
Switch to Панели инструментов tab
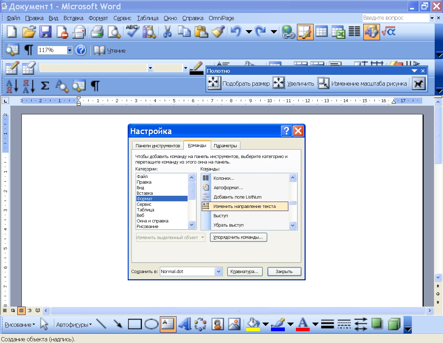click(x=158, y=146)
